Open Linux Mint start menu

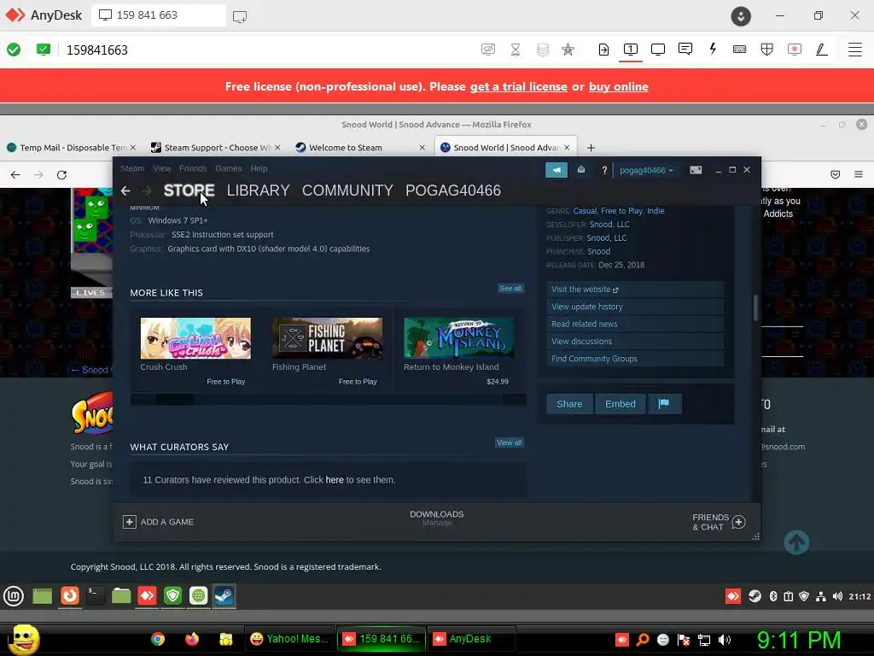14,595
